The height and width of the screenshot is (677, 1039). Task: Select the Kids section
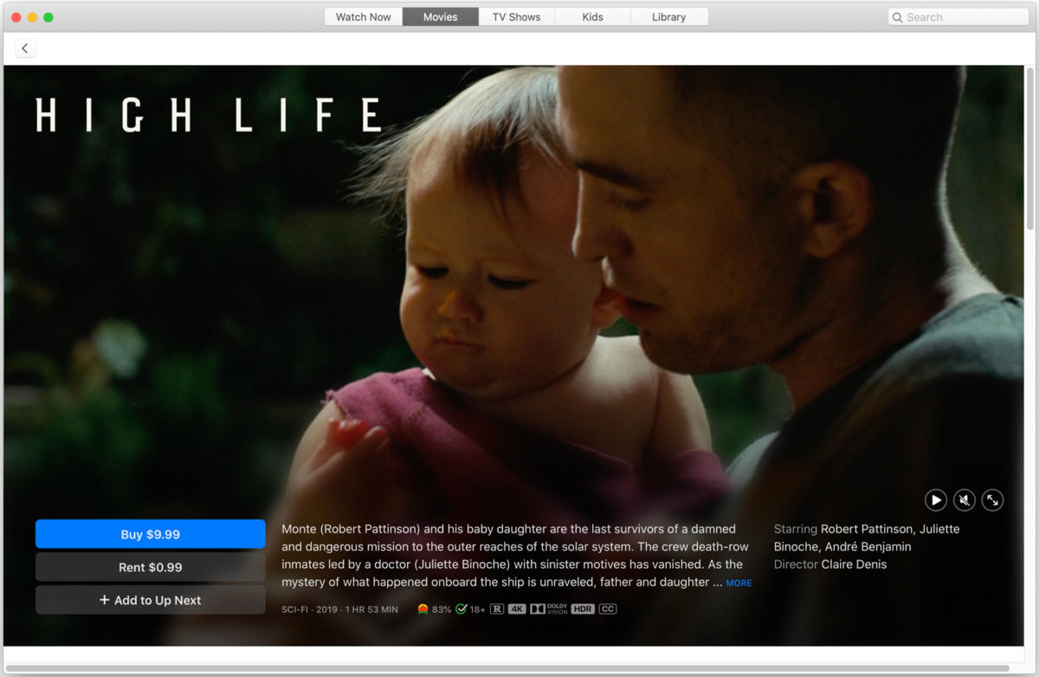[x=592, y=16]
